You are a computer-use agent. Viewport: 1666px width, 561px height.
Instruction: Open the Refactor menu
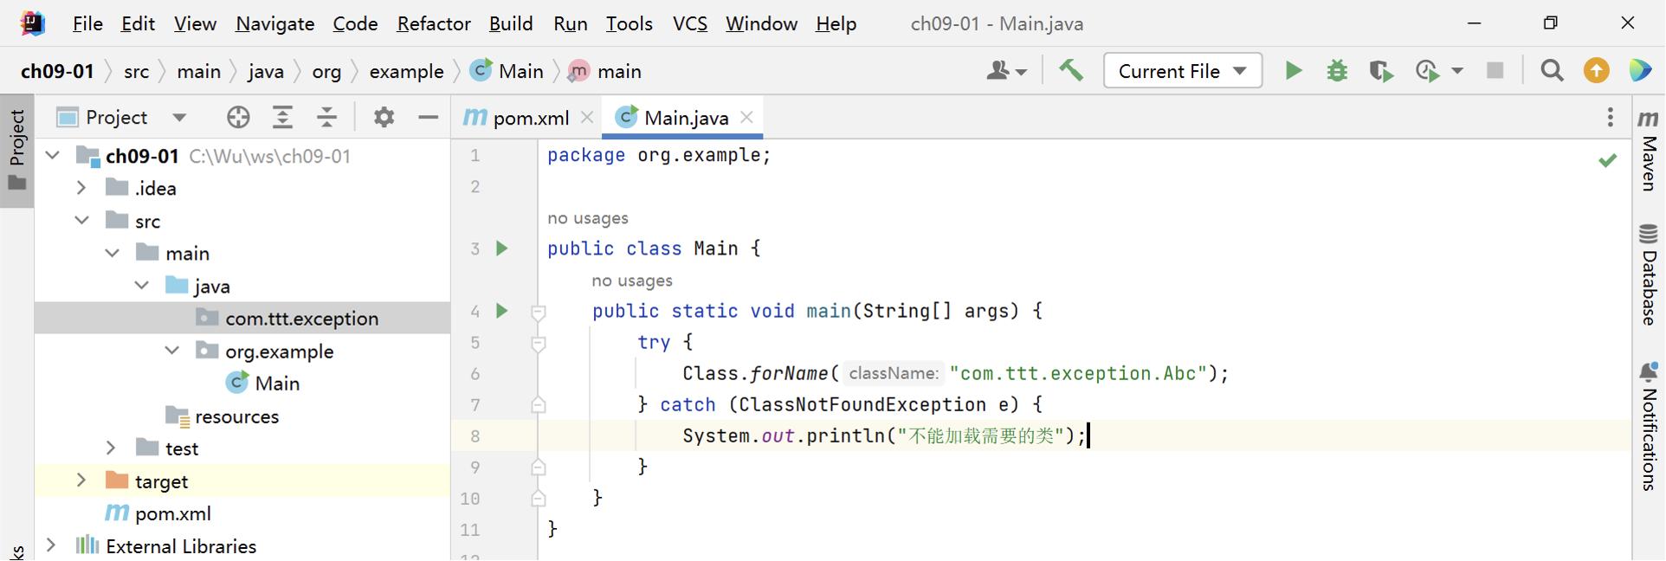coord(434,23)
